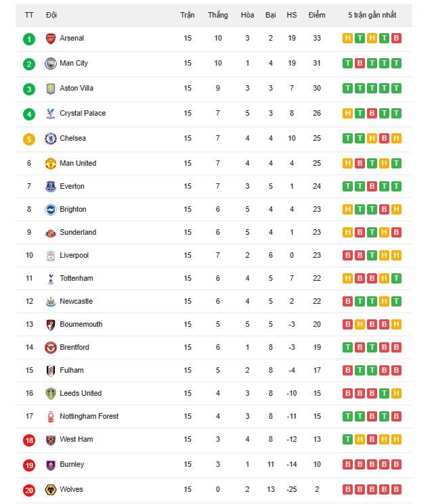Open the Crystal Palace team link

83,114
